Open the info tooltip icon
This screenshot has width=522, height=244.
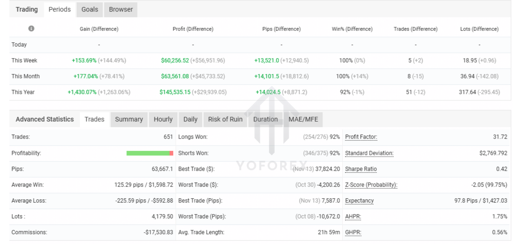pyautogui.click(x=31, y=28)
